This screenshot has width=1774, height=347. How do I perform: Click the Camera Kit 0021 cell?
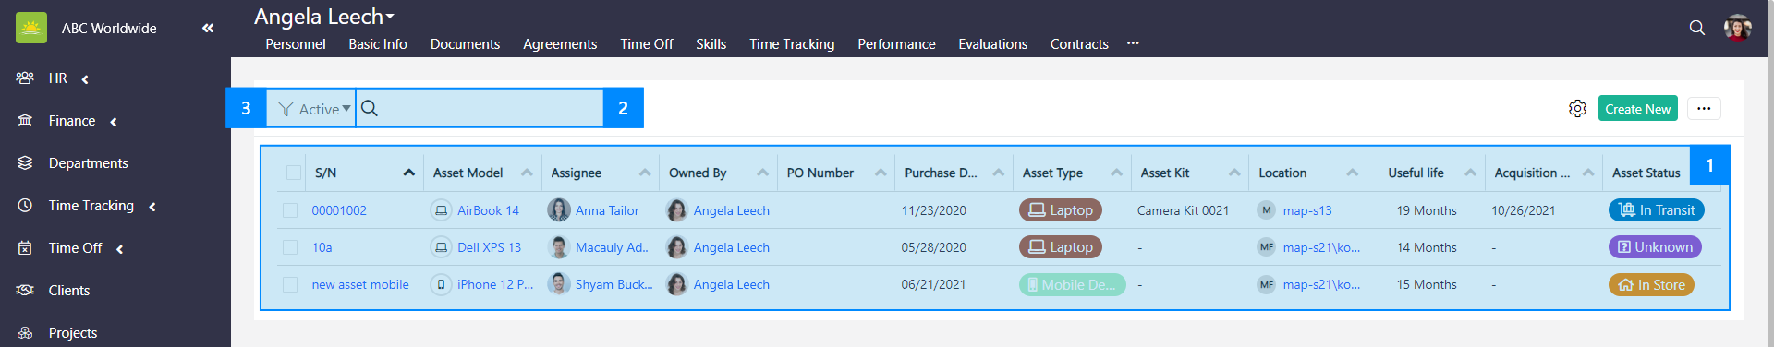pyautogui.click(x=1183, y=210)
